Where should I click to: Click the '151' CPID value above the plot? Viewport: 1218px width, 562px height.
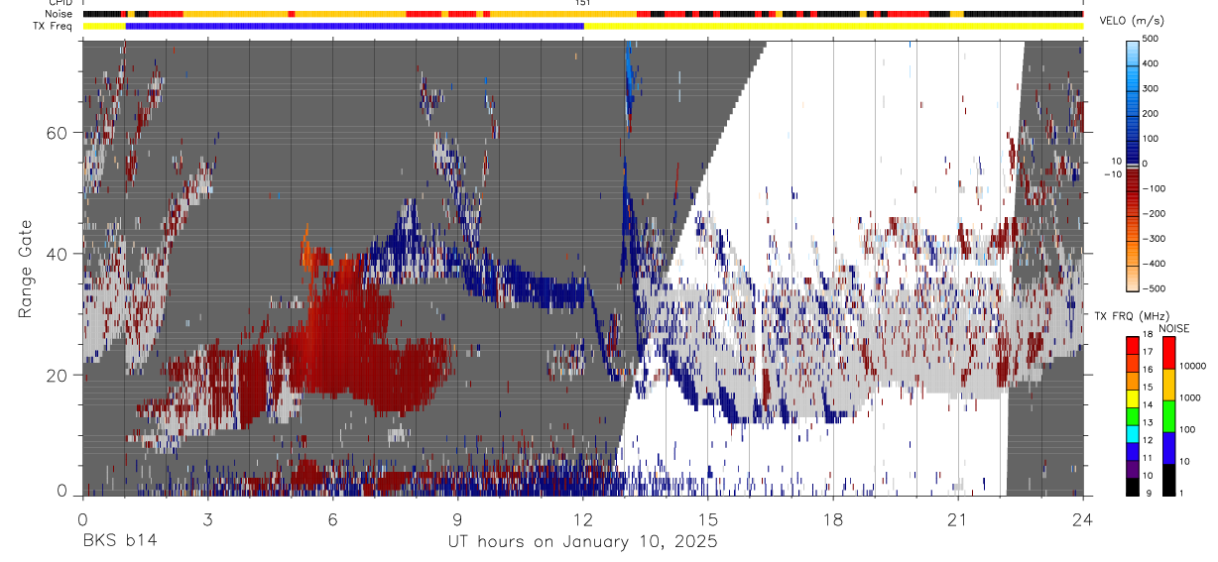pyautogui.click(x=583, y=3)
